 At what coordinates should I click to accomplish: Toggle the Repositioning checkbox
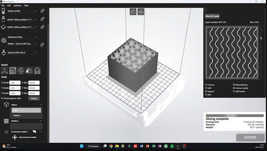[234, 85]
